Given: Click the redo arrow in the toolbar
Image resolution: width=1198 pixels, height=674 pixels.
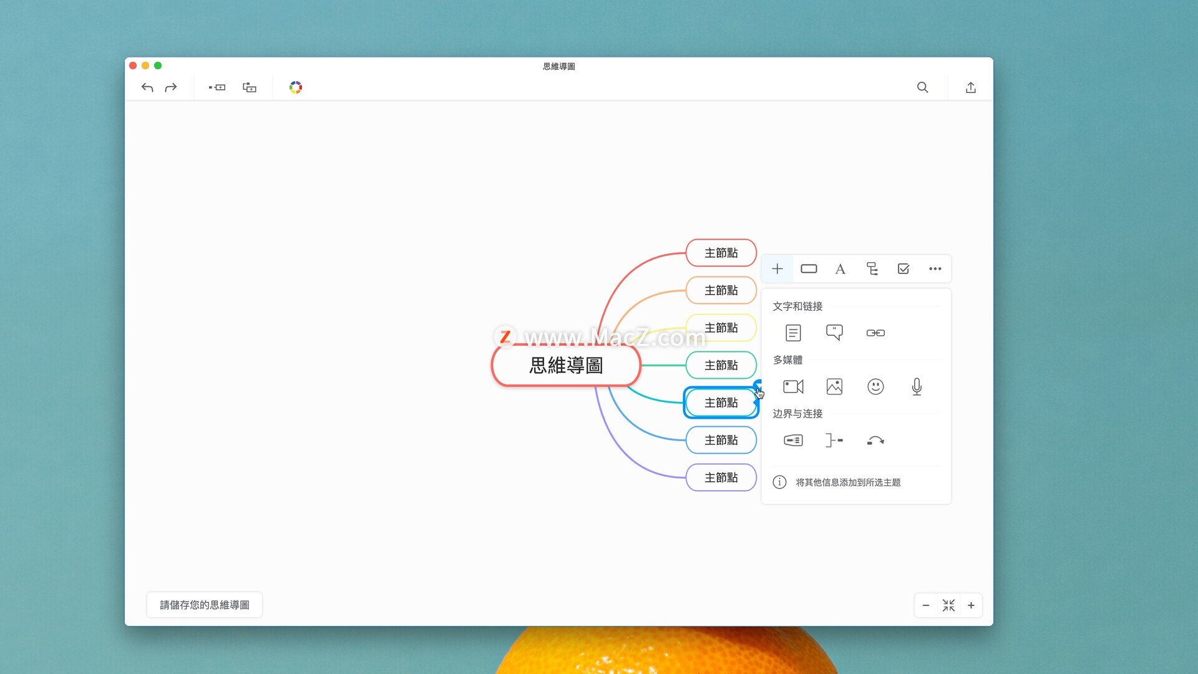Looking at the screenshot, I should 170,87.
